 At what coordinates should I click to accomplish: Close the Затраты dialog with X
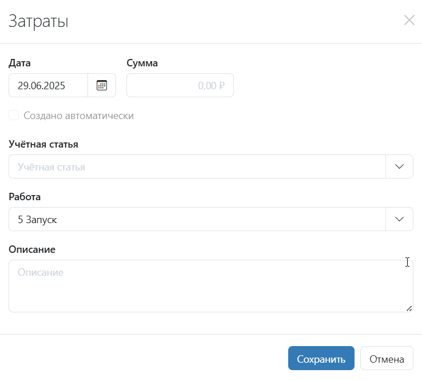(409, 20)
